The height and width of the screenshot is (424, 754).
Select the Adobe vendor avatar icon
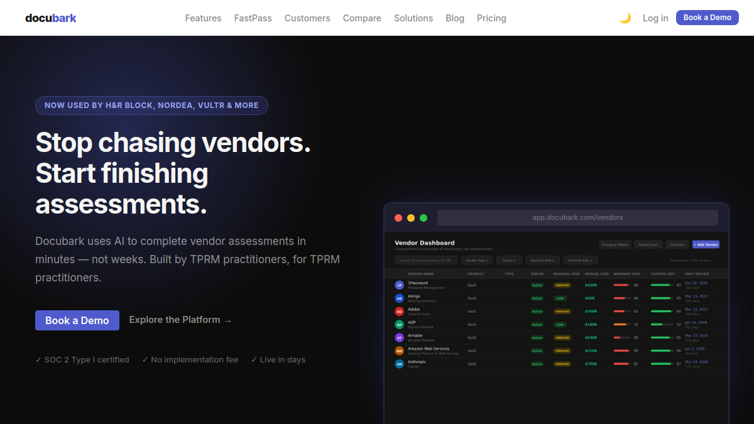pos(399,312)
